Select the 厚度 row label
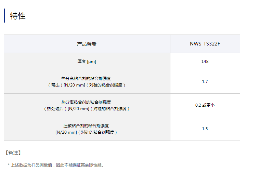 coord(81,62)
